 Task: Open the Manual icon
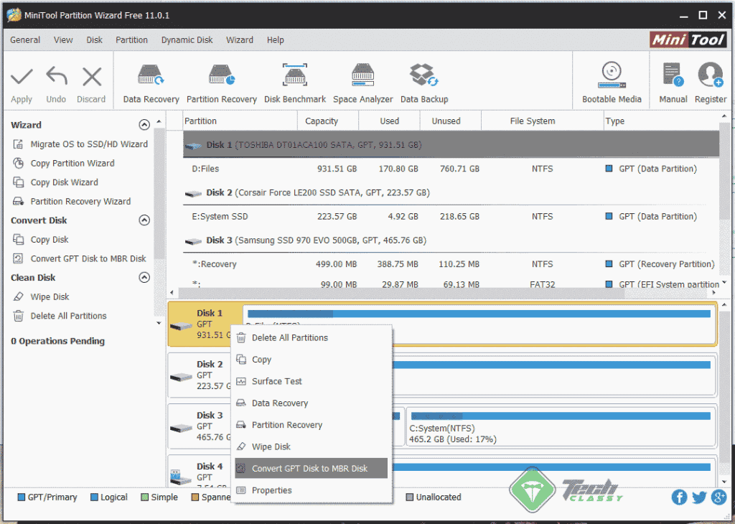tap(672, 79)
